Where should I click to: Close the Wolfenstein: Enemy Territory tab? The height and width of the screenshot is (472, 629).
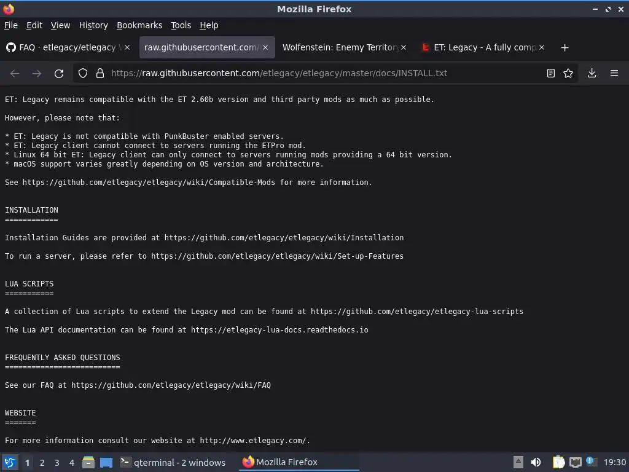[x=404, y=47]
